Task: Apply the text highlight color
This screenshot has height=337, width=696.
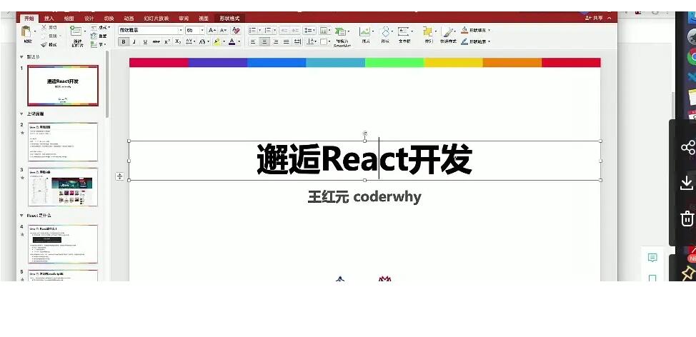Action: pyautogui.click(x=217, y=41)
